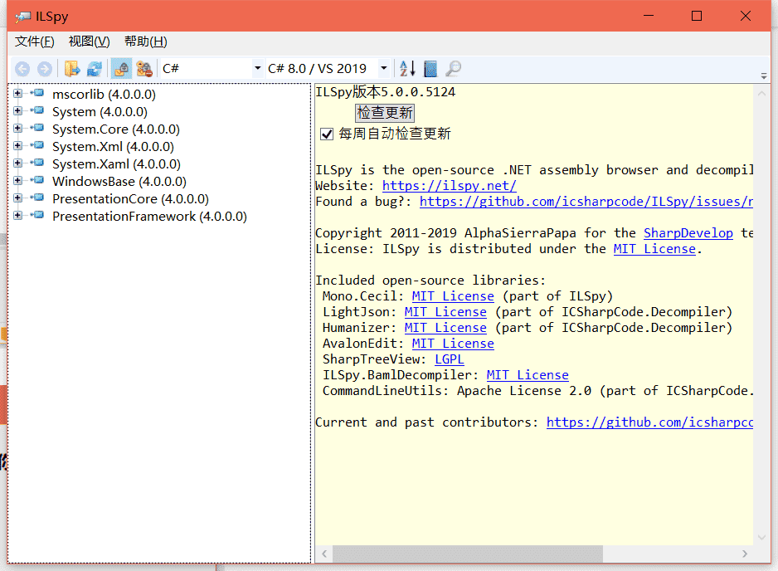Image resolution: width=778 pixels, height=571 pixels.
Task: Close the ILSpy window
Action: [746, 16]
